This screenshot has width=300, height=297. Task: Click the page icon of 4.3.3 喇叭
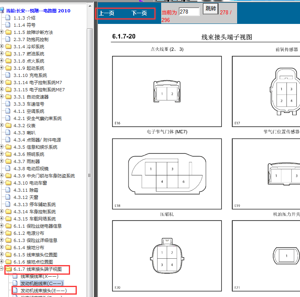point(8,132)
